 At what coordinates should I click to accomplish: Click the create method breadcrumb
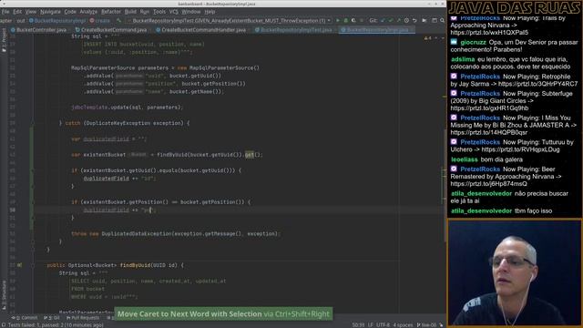click(99, 21)
